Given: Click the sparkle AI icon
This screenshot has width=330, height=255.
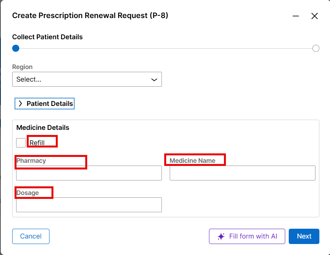Looking at the screenshot, I should click(221, 236).
